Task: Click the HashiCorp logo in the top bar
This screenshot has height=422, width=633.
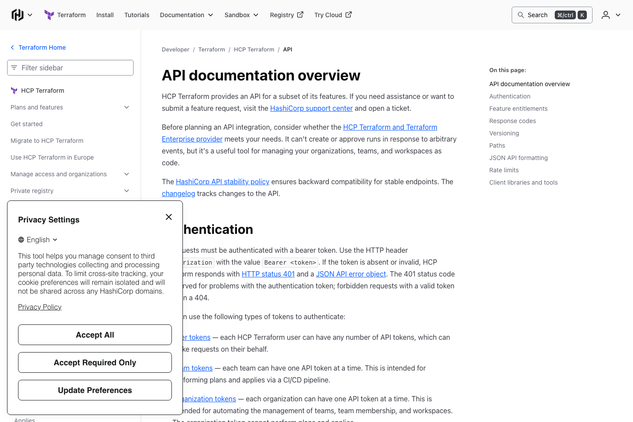Action: tap(17, 15)
